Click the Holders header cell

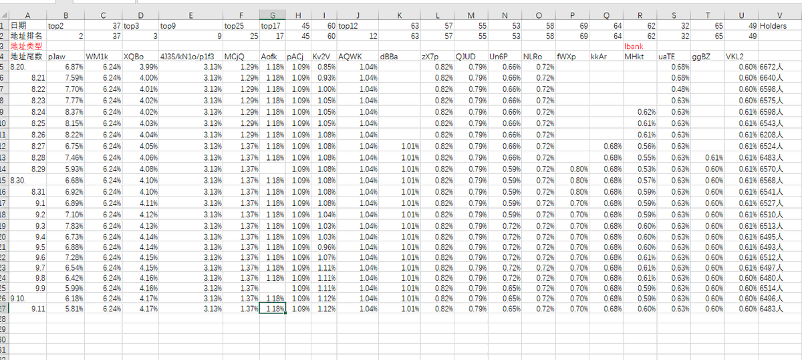coord(779,25)
